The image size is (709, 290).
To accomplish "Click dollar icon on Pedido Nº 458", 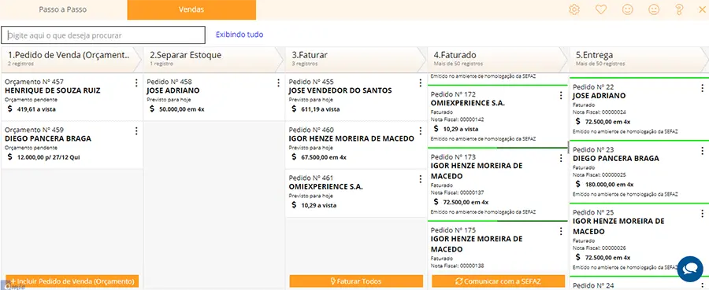I will click(x=152, y=108).
